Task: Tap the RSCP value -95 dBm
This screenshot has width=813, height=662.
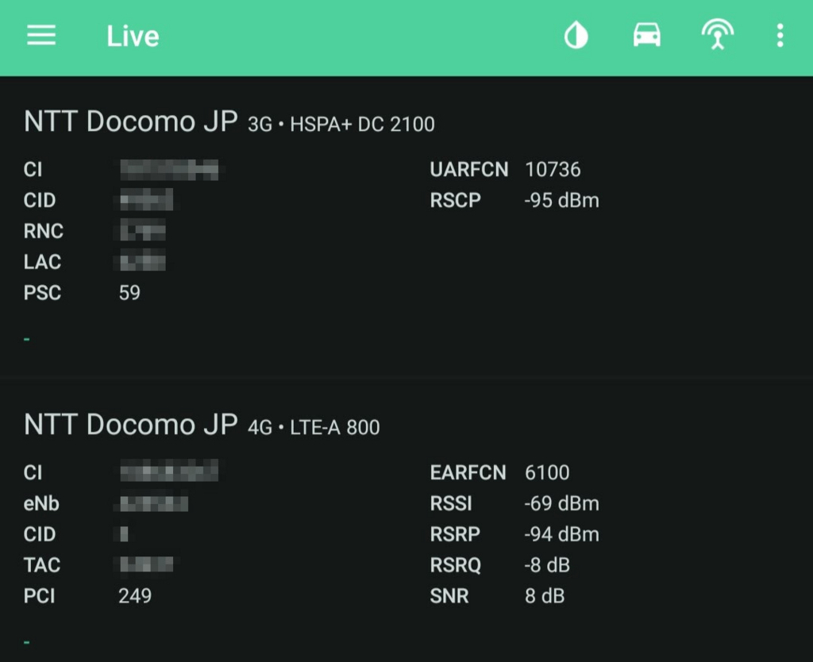Action: (x=561, y=200)
